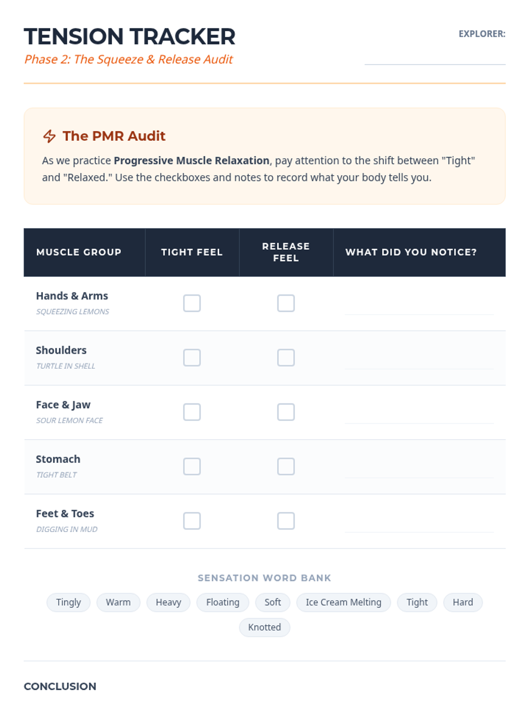Tick the Shoulders Tight Feel checkbox

[192, 357]
